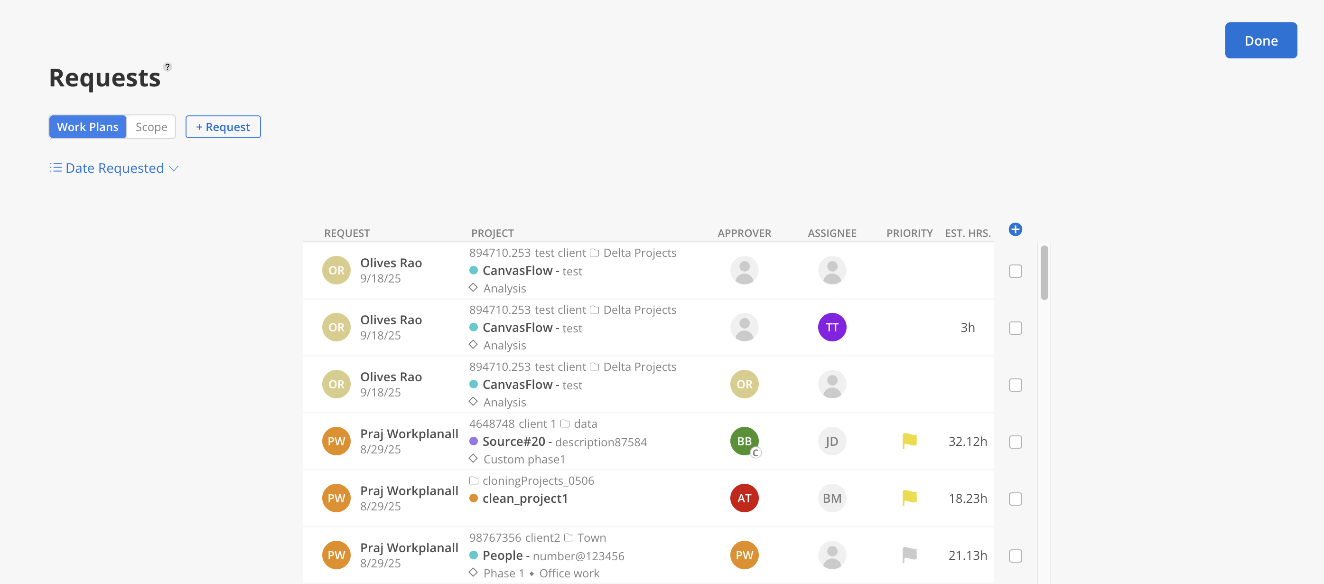Click the PW approver avatar in People row

pyautogui.click(x=744, y=555)
